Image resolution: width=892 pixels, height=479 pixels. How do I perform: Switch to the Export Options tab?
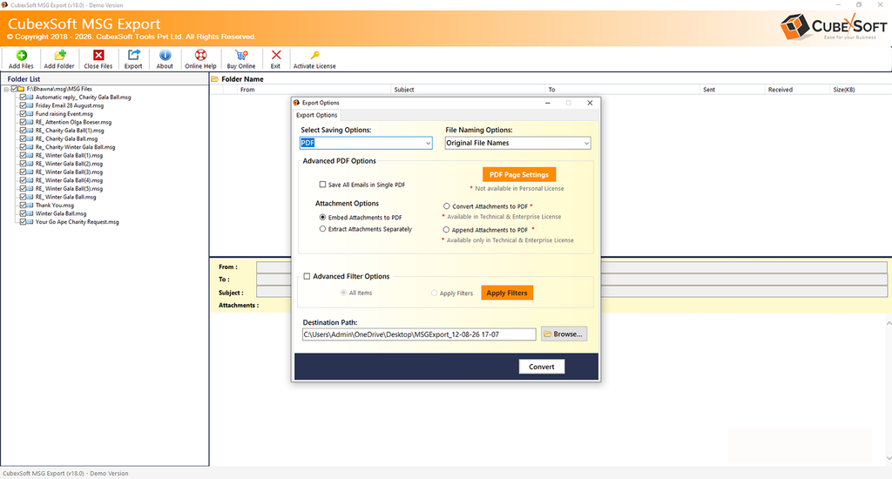317,115
